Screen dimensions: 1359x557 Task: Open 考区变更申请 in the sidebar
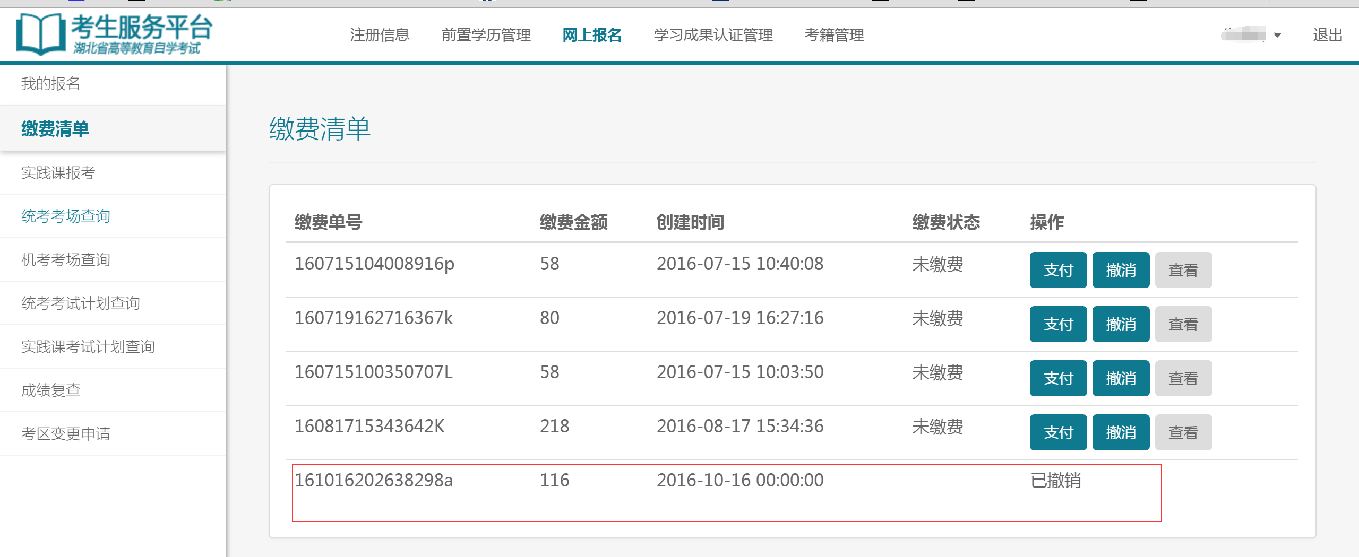(66, 434)
